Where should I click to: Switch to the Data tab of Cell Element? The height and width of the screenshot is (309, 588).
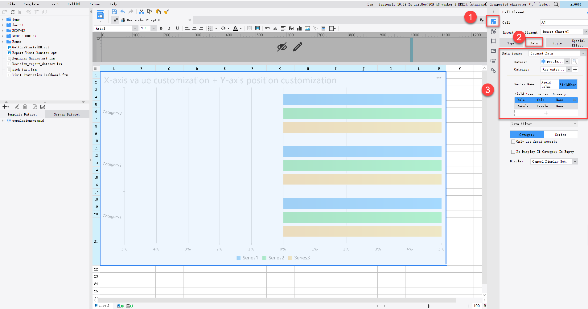(534, 43)
